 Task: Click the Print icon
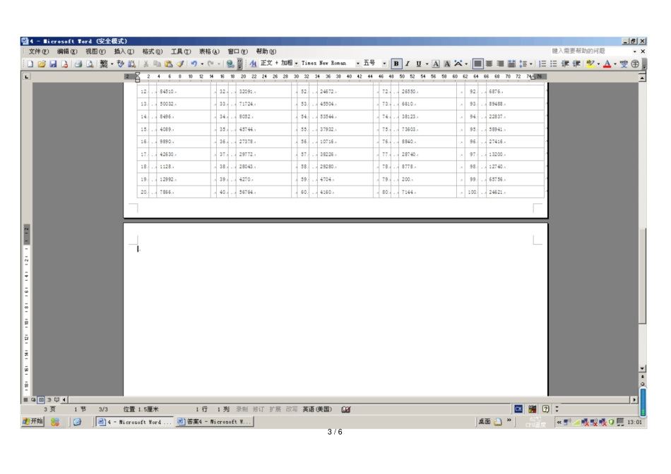click(x=78, y=63)
